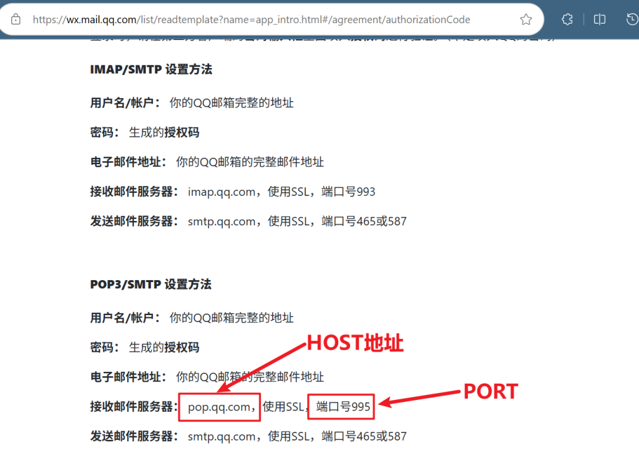Open browser history clock icon
The width and height of the screenshot is (639, 468).
pyautogui.click(x=632, y=19)
